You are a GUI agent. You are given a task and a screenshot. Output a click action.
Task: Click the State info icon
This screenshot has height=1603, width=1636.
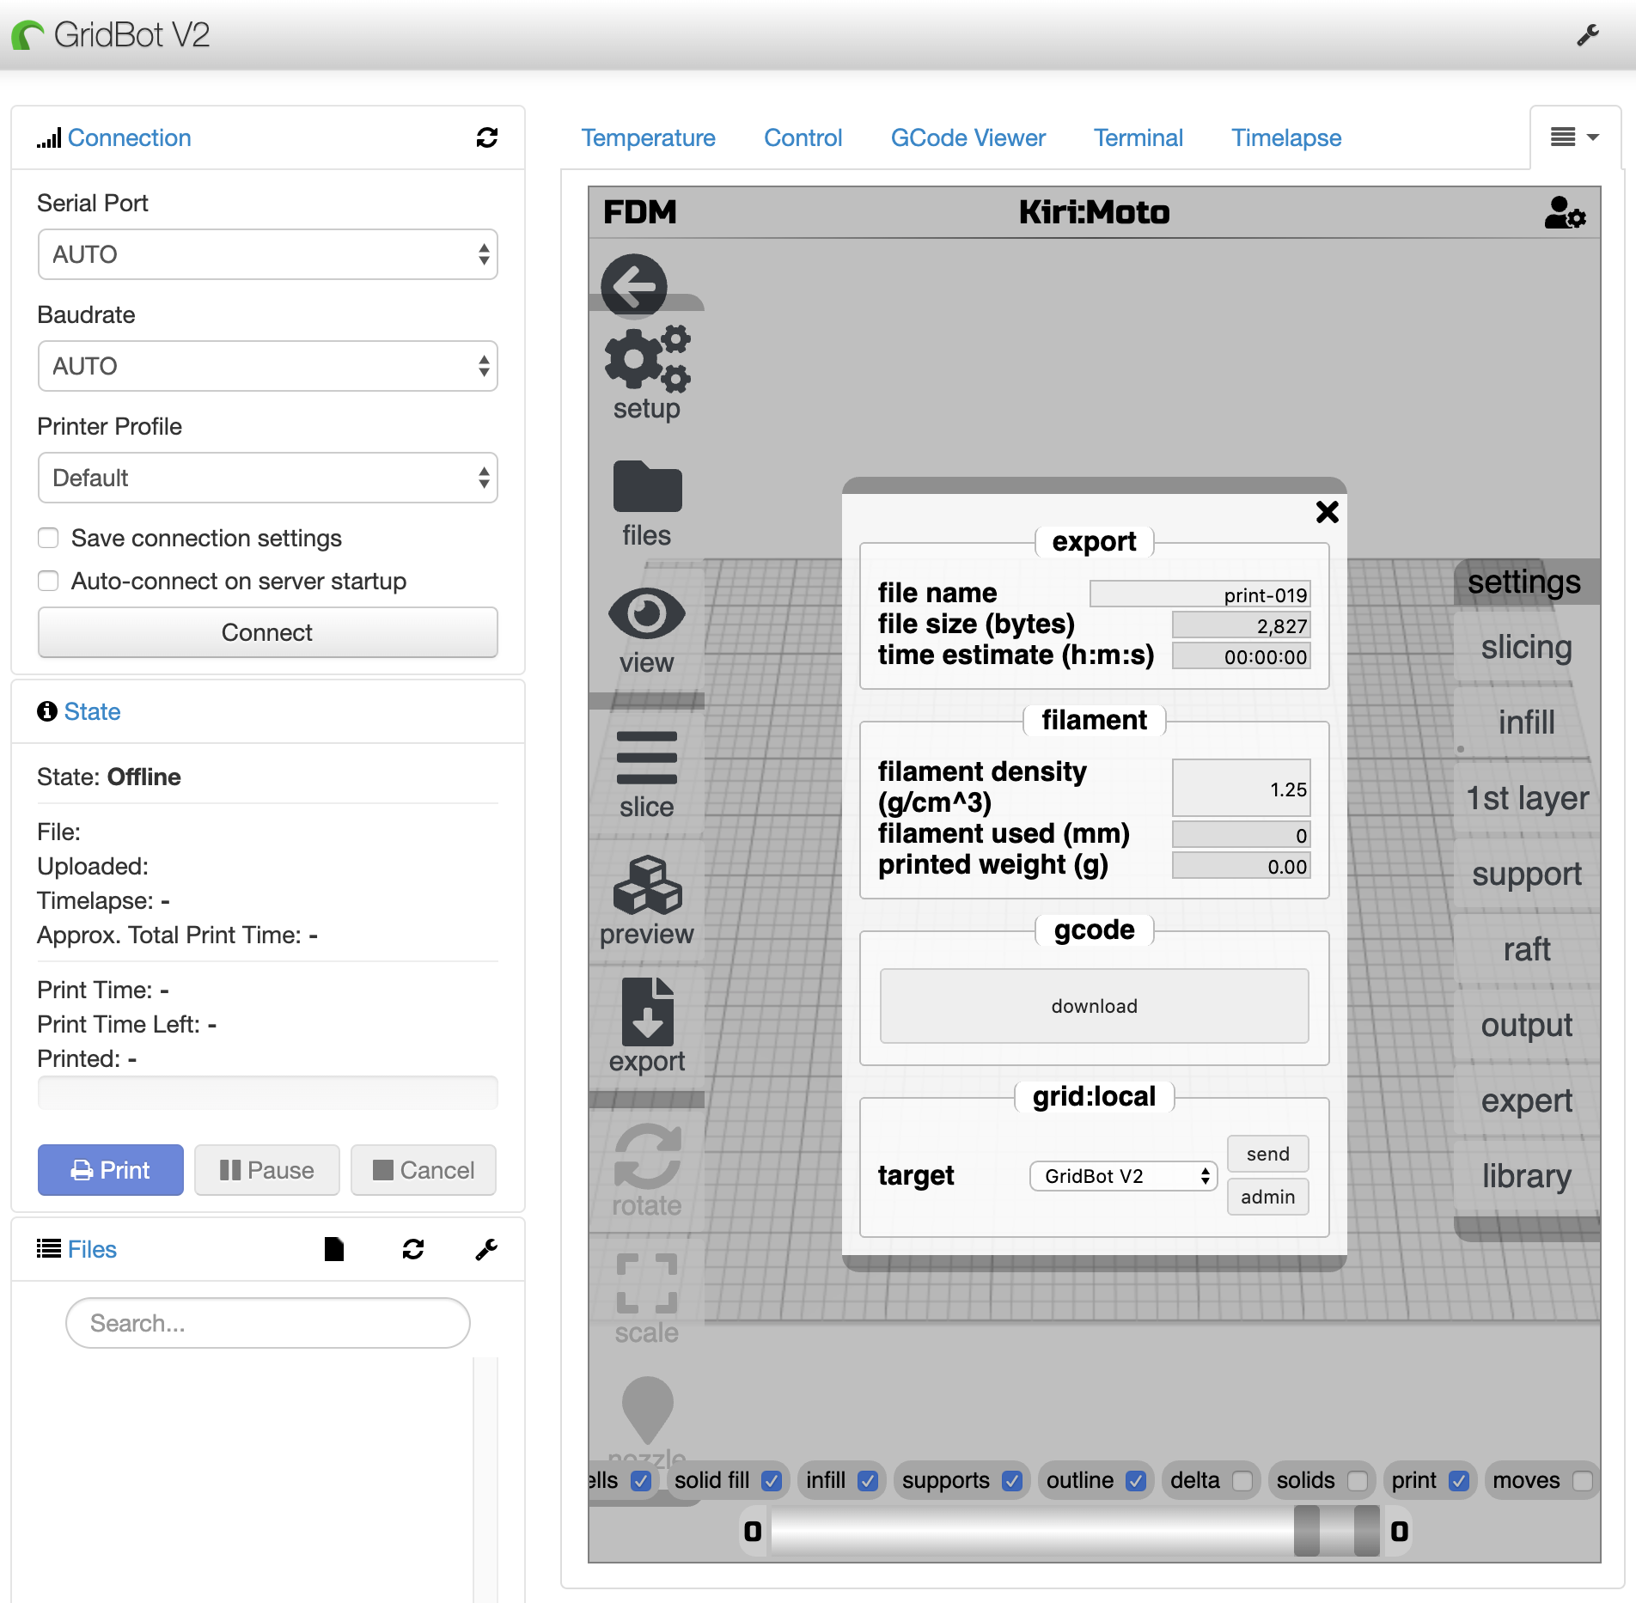[x=46, y=711]
